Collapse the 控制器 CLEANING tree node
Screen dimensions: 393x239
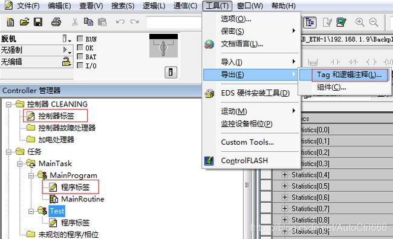point(8,104)
